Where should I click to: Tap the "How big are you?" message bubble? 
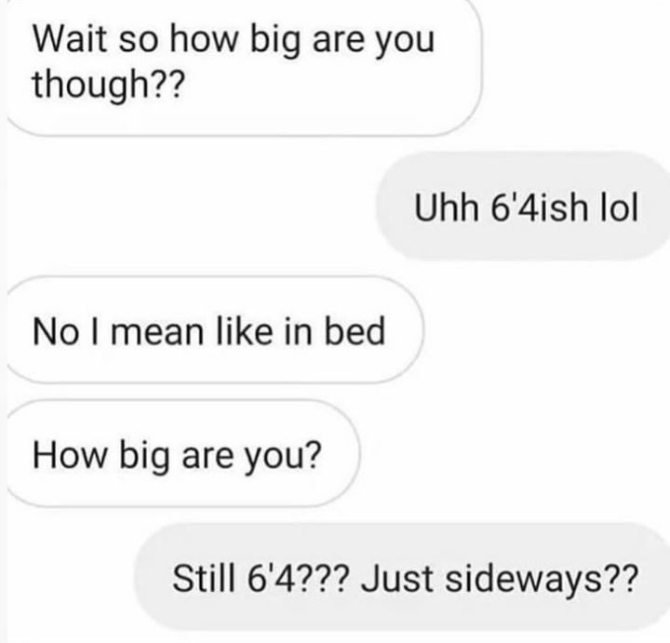click(183, 454)
